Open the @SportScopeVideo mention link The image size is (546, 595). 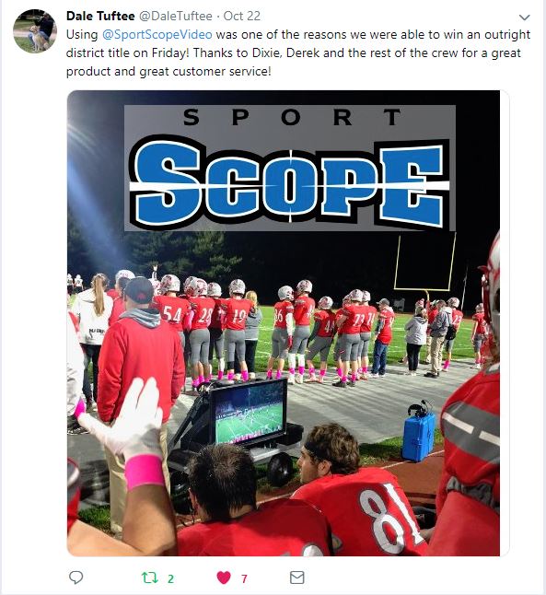[157, 34]
